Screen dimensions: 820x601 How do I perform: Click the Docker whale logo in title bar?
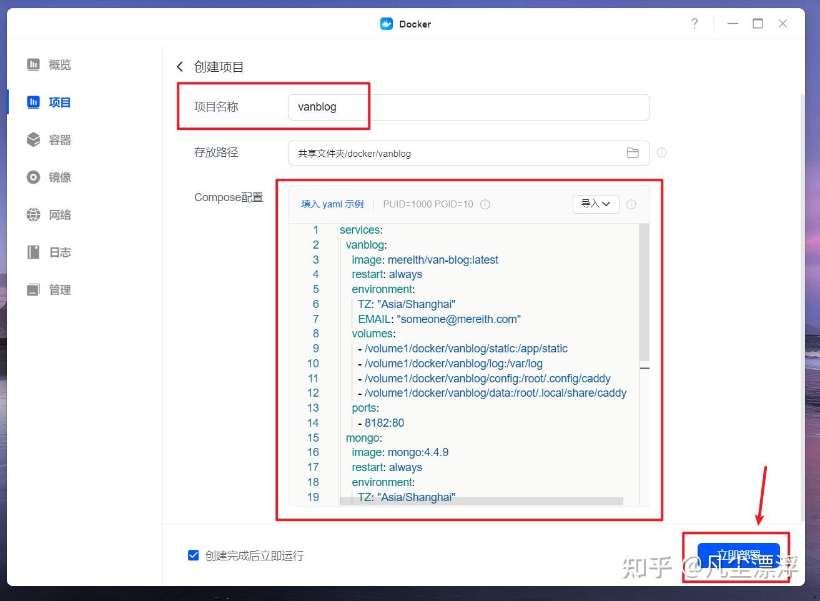[x=386, y=24]
